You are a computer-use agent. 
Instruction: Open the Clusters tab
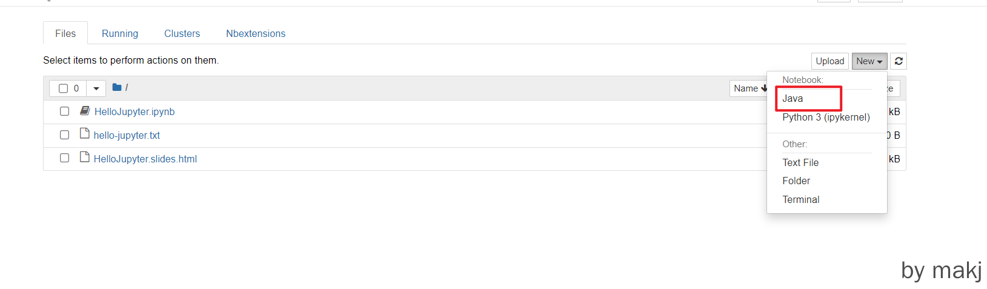click(x=182, y=33)
